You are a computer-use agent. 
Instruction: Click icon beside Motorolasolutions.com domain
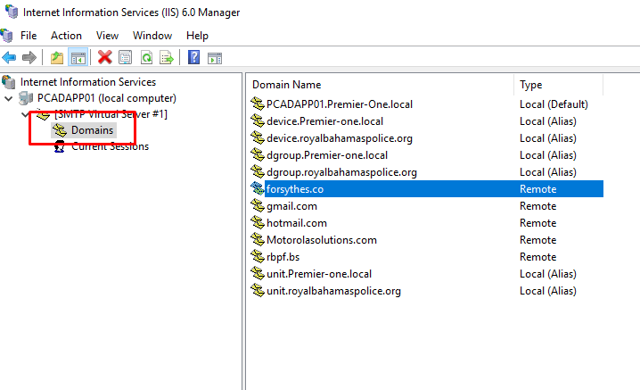tap(258, 239)
